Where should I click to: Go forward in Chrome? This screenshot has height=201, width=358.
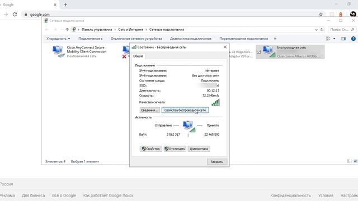coord(6,15)
